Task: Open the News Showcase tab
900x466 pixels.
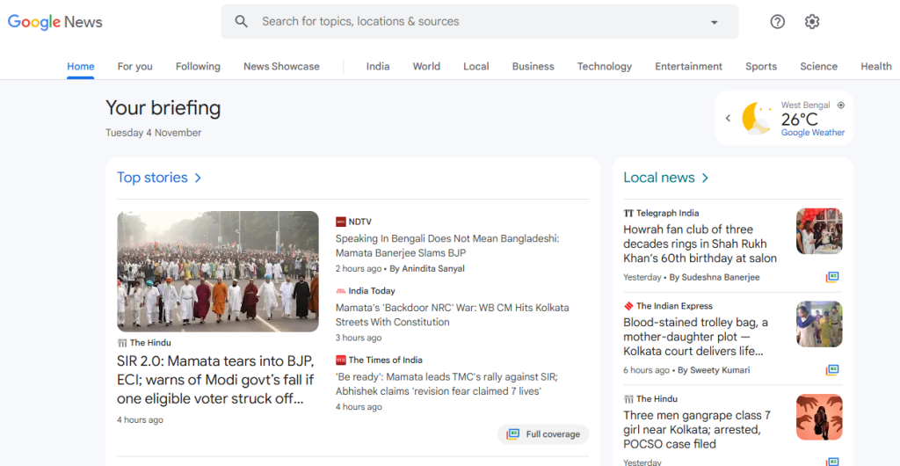Action: (x=281, y=66)
